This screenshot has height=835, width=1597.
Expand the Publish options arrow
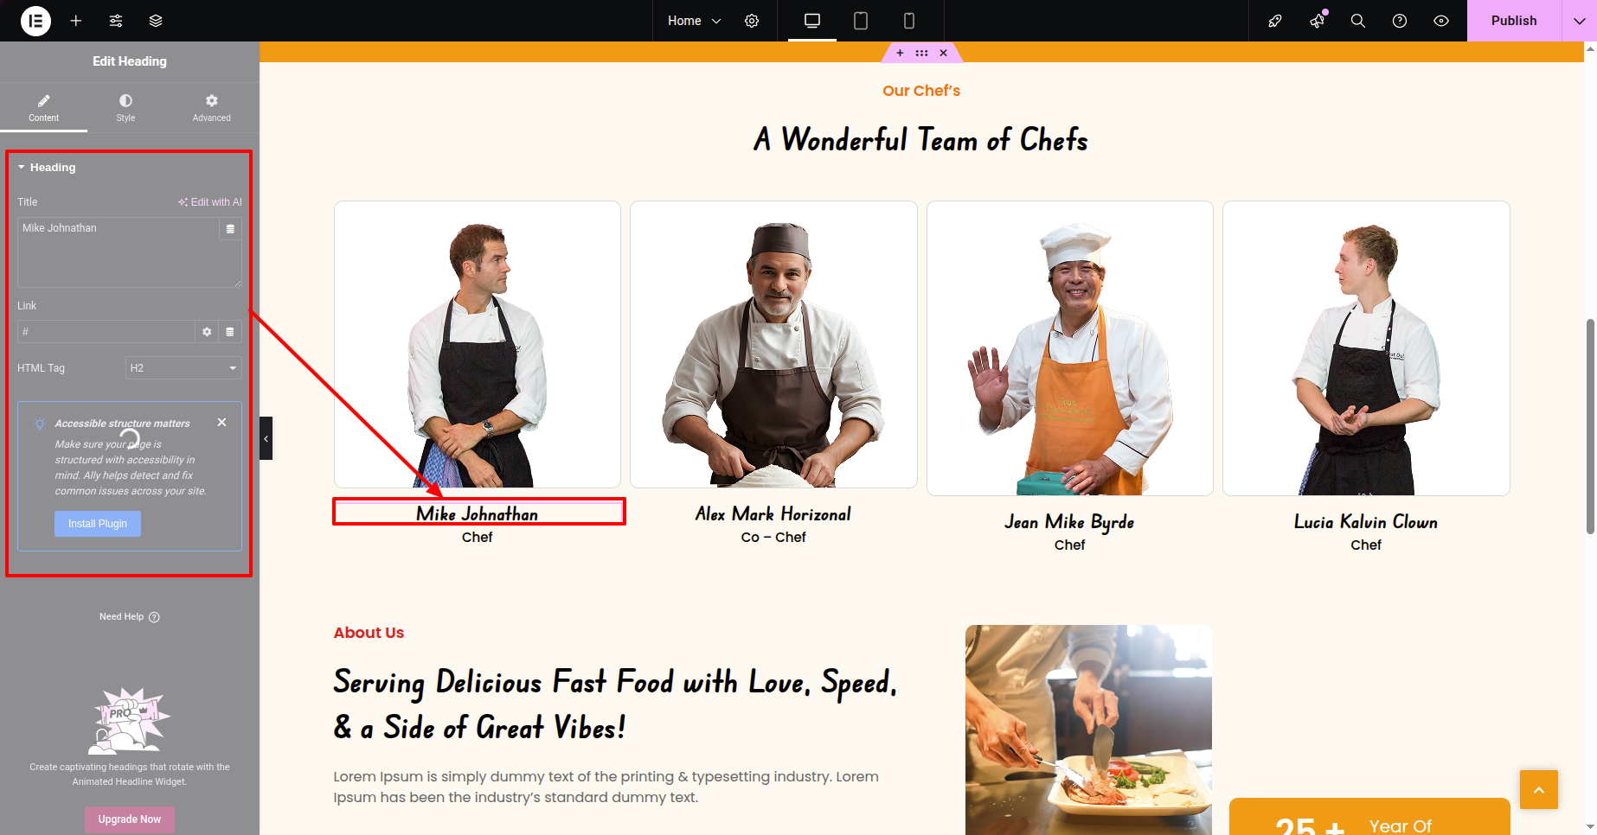click(x=1579, y=21)
